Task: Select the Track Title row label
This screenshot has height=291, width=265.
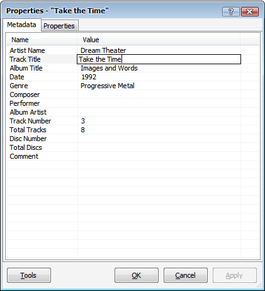Action: point(25,59)
